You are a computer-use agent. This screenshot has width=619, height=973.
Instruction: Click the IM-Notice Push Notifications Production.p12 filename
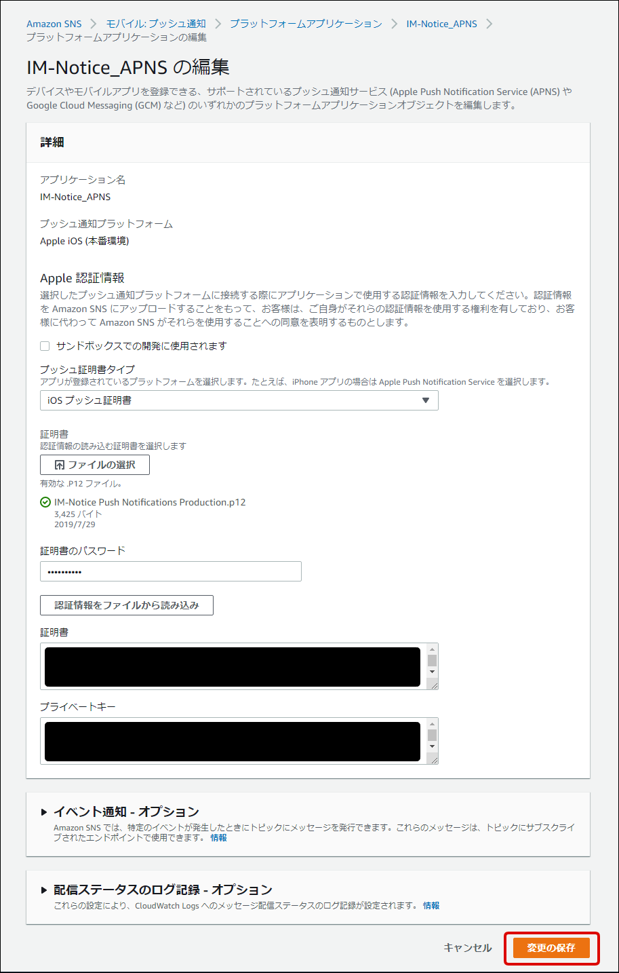point(150,502)
